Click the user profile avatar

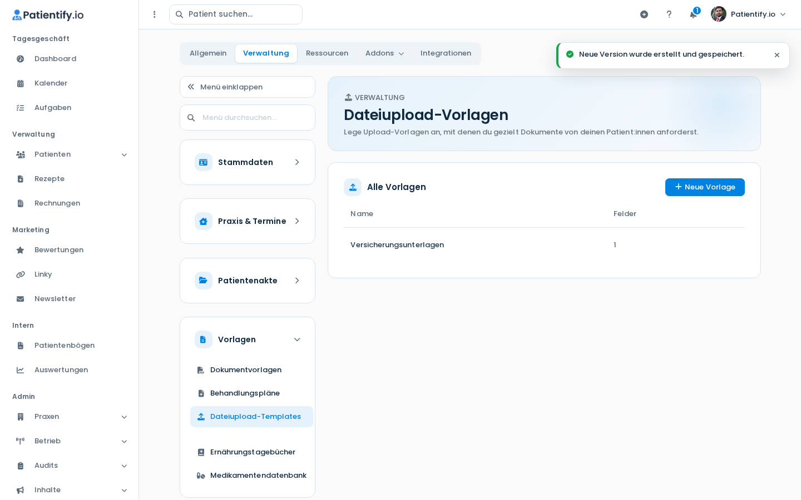pos(719,14)
